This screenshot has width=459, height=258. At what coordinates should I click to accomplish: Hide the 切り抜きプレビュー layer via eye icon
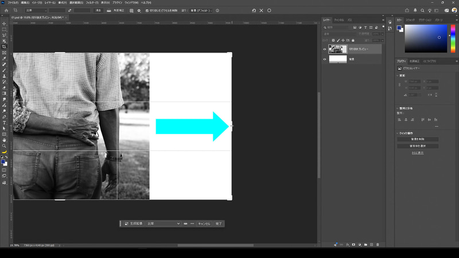click(325, 49)
